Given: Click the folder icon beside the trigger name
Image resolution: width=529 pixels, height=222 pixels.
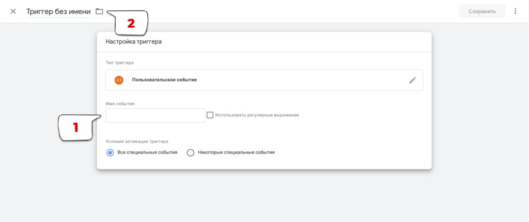Looking at the screenshot, I should (x=100, y=11).
